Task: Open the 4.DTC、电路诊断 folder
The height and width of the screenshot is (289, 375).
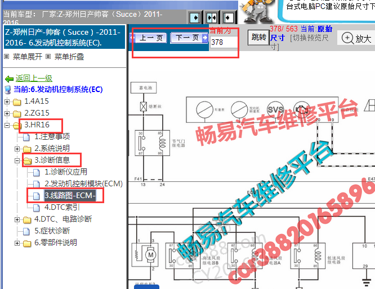Action: coord(63,219)
